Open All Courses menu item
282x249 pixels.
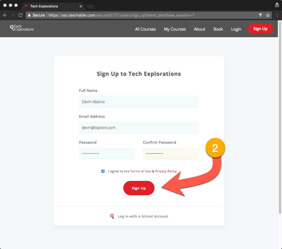145,29
